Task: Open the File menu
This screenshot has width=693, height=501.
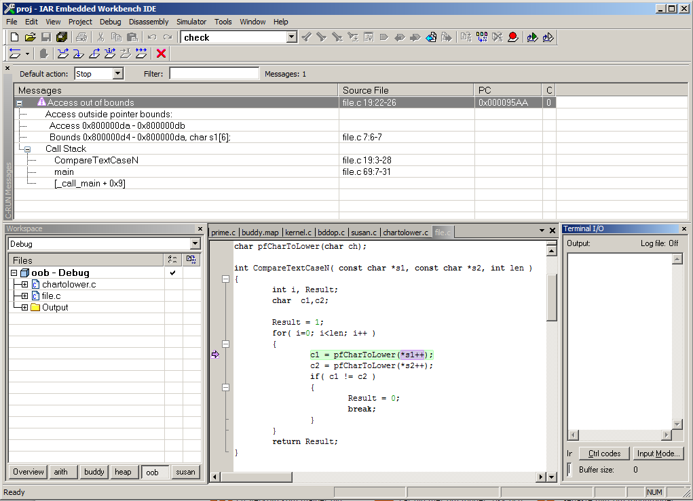Action: (12, 22)
